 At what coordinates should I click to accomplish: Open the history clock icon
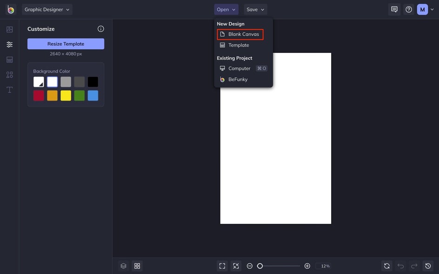tap(428, 266)
